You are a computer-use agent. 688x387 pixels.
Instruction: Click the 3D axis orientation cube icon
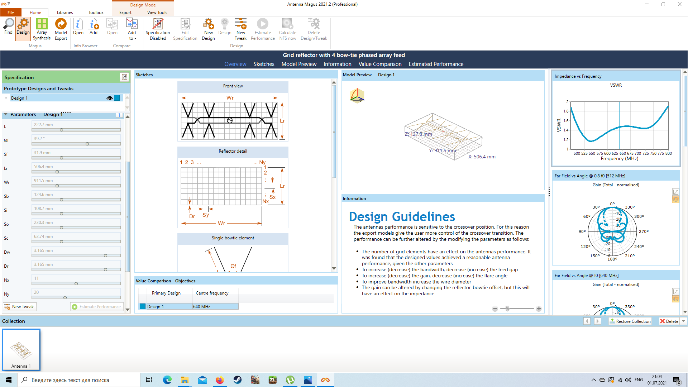click(x=357, y=95)
